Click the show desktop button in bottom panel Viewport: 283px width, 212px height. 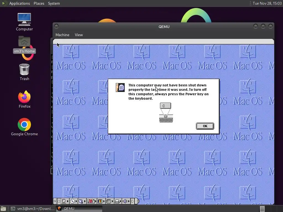(x=3, y=209)
